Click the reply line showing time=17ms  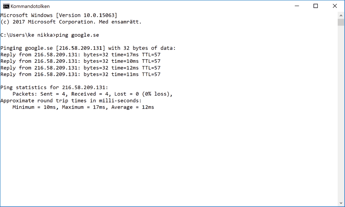[80, 55]
